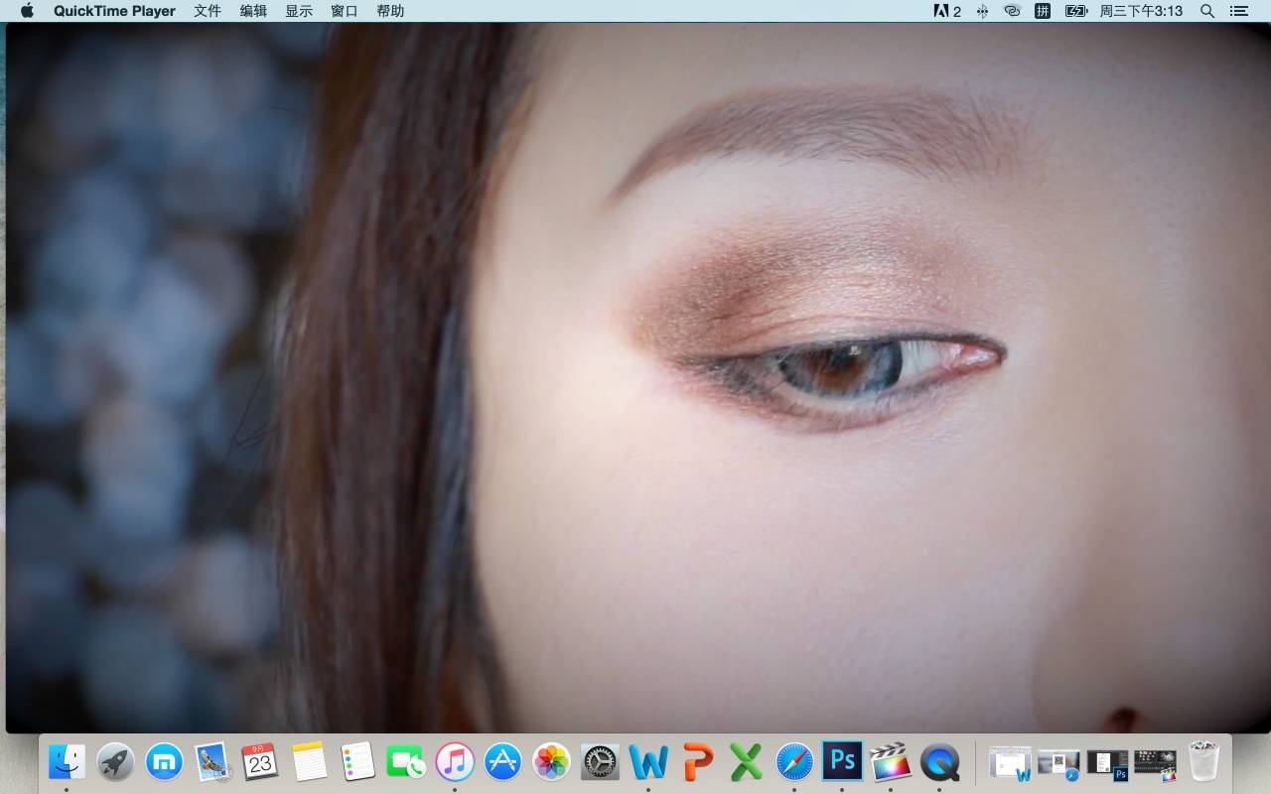Open Finder from the Dock
This screenshot has height=794, width=1271.
pyautogui.click(x=67, y=762)
